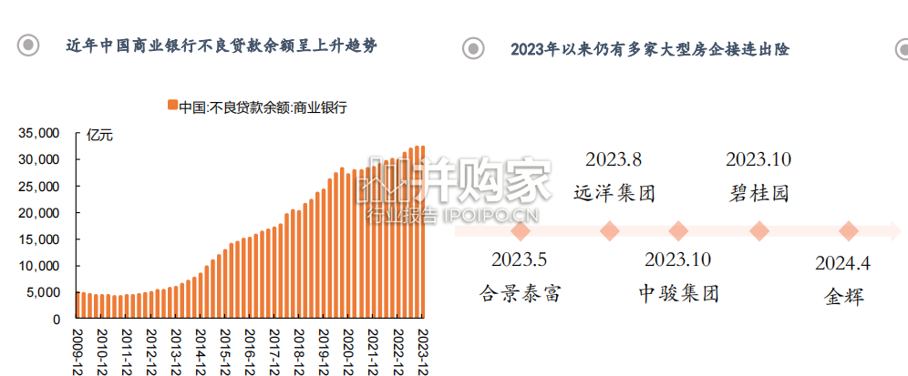The width and height of the screenshot is (908, 376).
Task: Click the timeline diamond for 2023.8 远洋集团
Action: coord(610,231)
